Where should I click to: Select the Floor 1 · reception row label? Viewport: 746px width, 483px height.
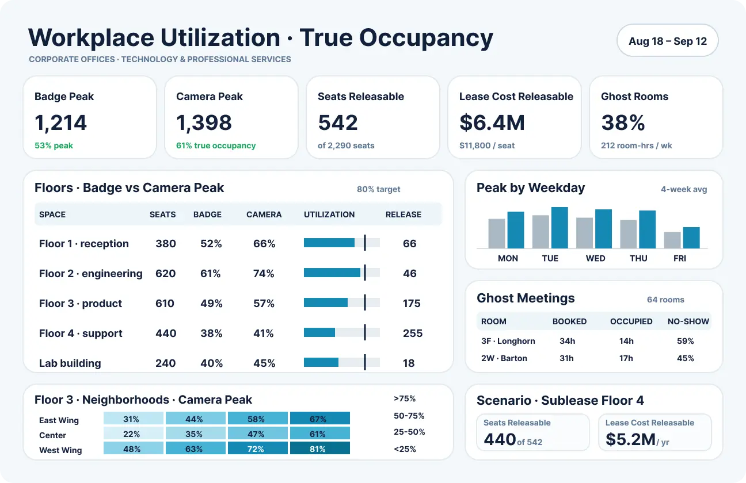[84, 244]
